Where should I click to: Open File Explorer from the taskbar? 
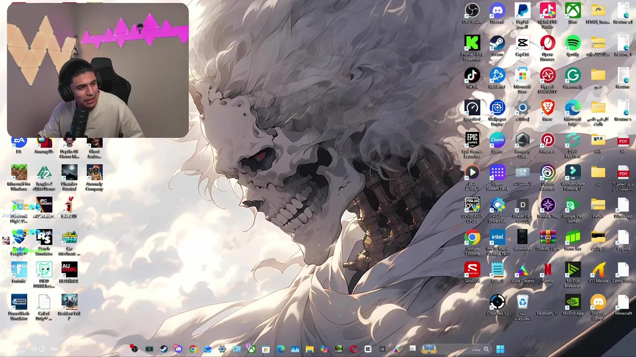(310, 350)
